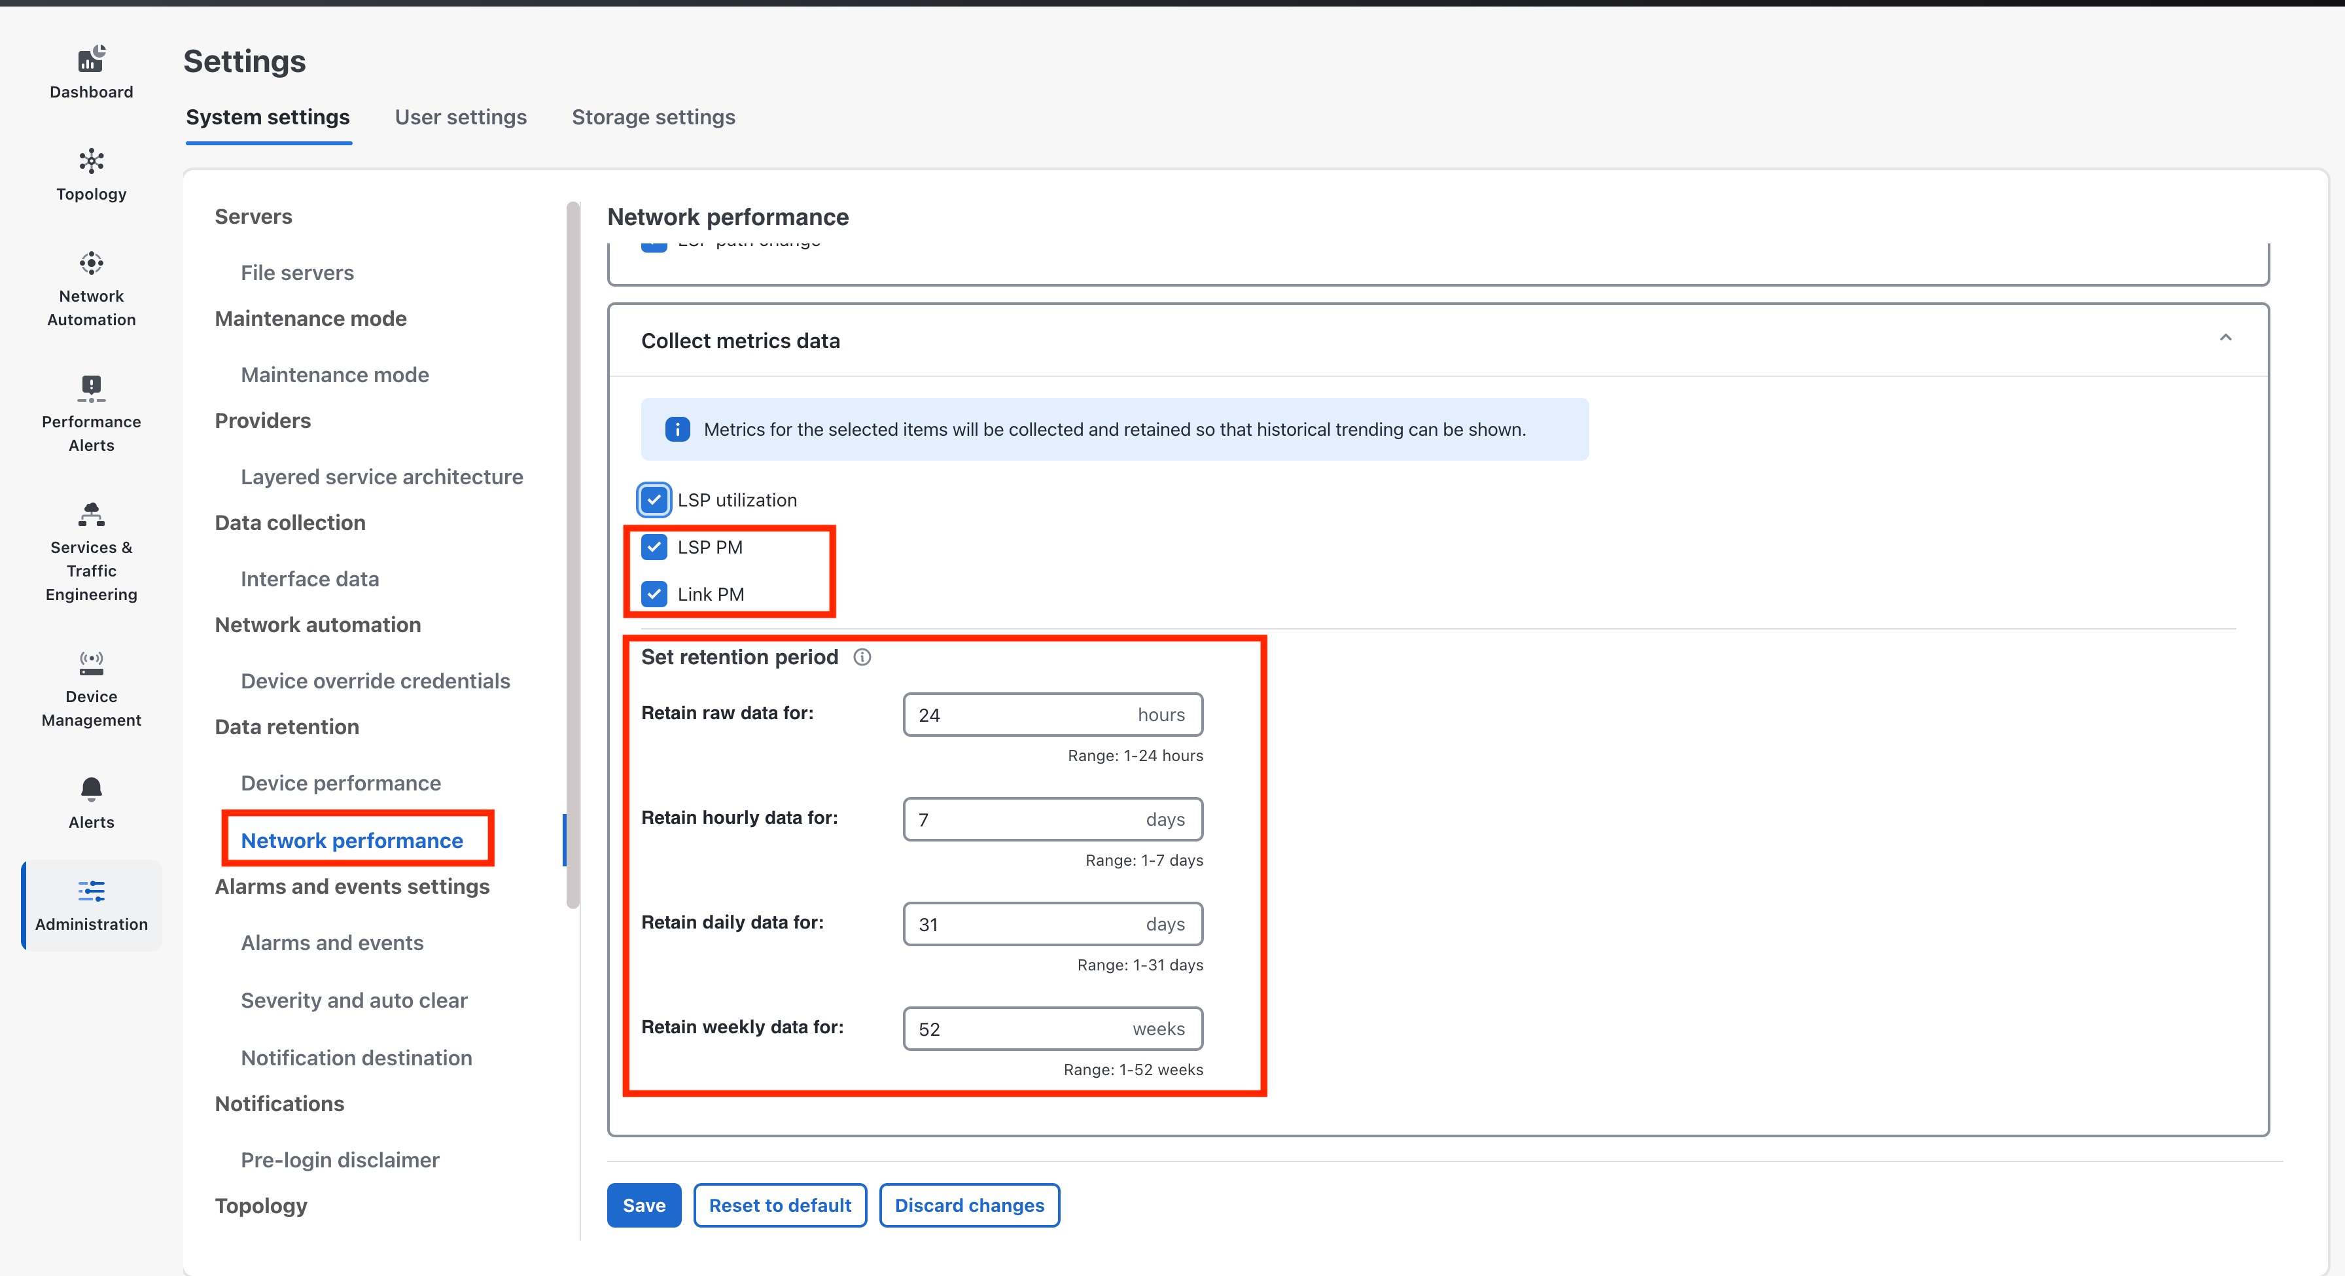
Task: Click the Discard changes button
Action: coord(968,1205)
